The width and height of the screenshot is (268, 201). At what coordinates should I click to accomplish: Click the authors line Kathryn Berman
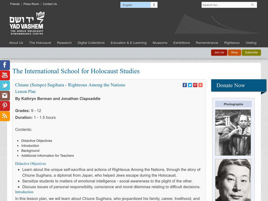pyautogui.click(x=58, y=98)
